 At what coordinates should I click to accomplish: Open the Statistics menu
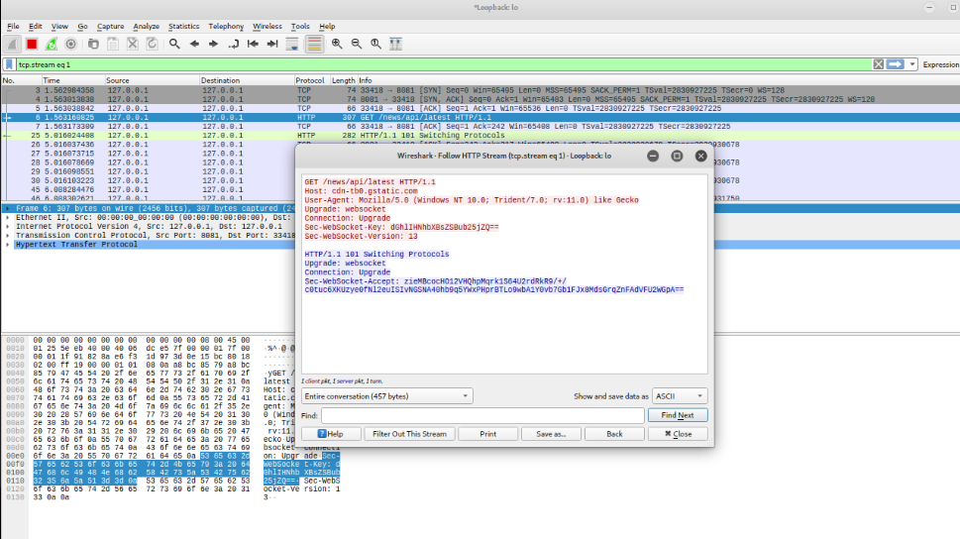(x=183, y=26)
